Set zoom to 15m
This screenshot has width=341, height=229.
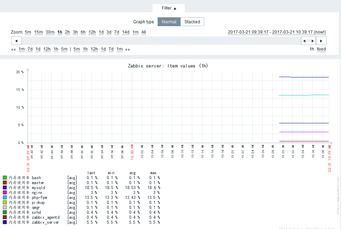tap(38, 32)
